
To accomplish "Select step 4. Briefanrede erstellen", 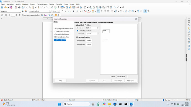I will 61,37.
